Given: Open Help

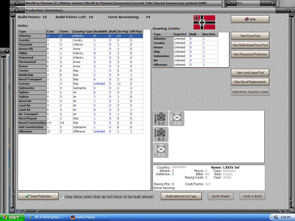Looking at the screenshot, I should [250, 19].
